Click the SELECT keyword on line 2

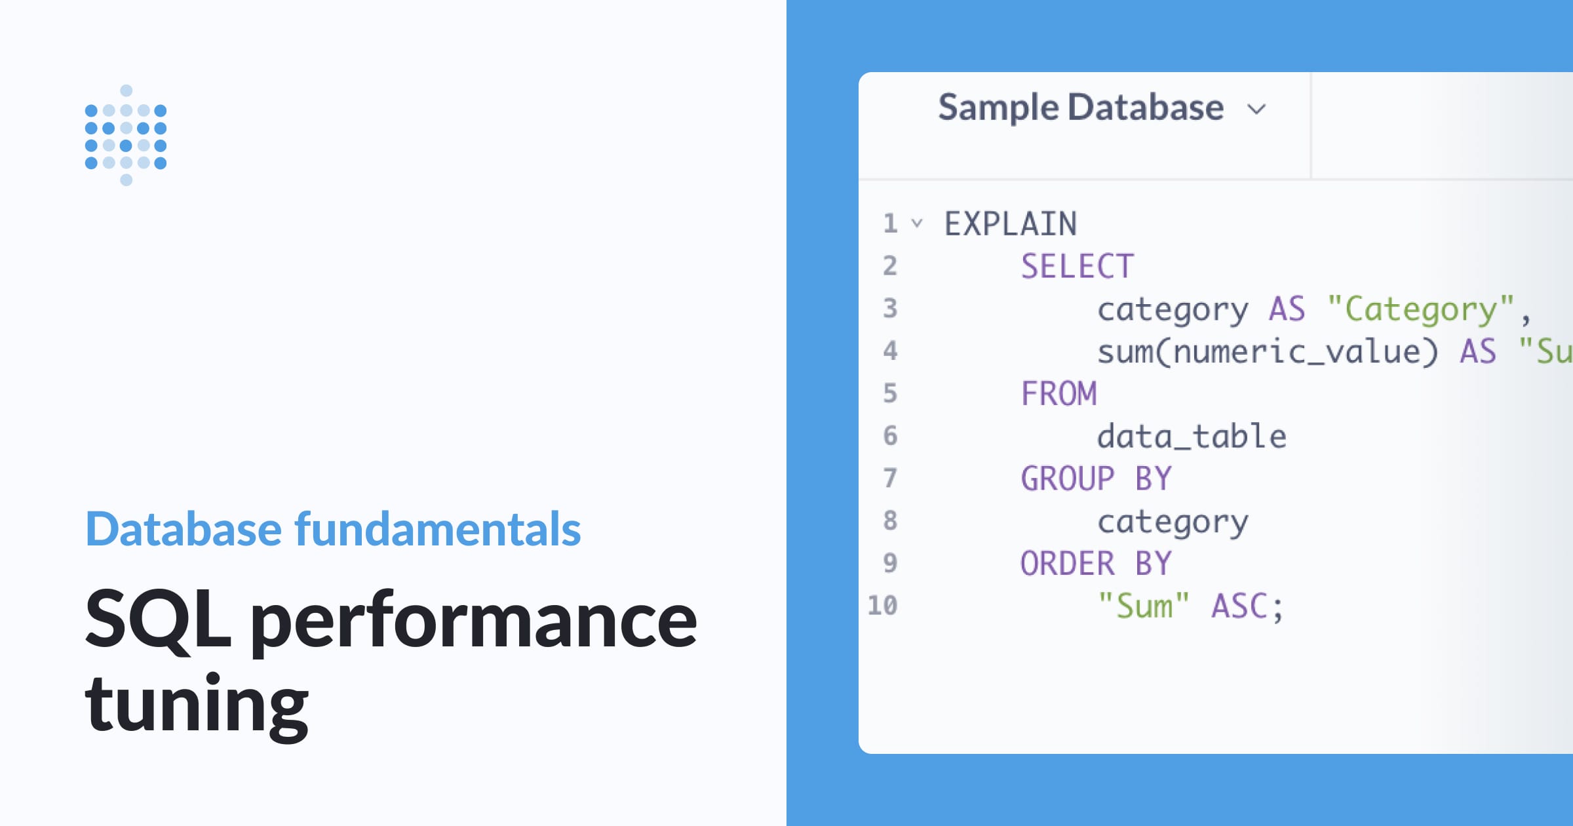point(1078,265)
